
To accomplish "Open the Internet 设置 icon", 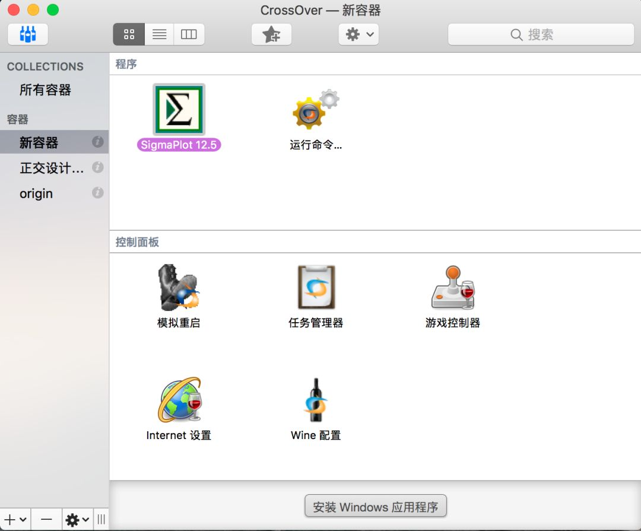I will pos(179,400).
